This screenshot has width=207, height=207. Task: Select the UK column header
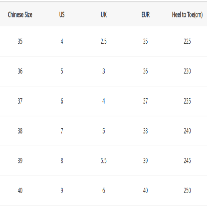coord(103,15)
